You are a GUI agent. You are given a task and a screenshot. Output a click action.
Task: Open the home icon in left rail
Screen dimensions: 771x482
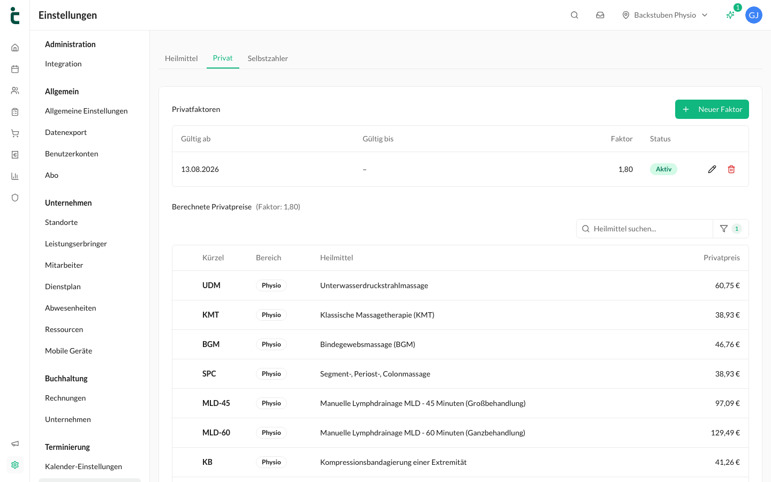15,48
